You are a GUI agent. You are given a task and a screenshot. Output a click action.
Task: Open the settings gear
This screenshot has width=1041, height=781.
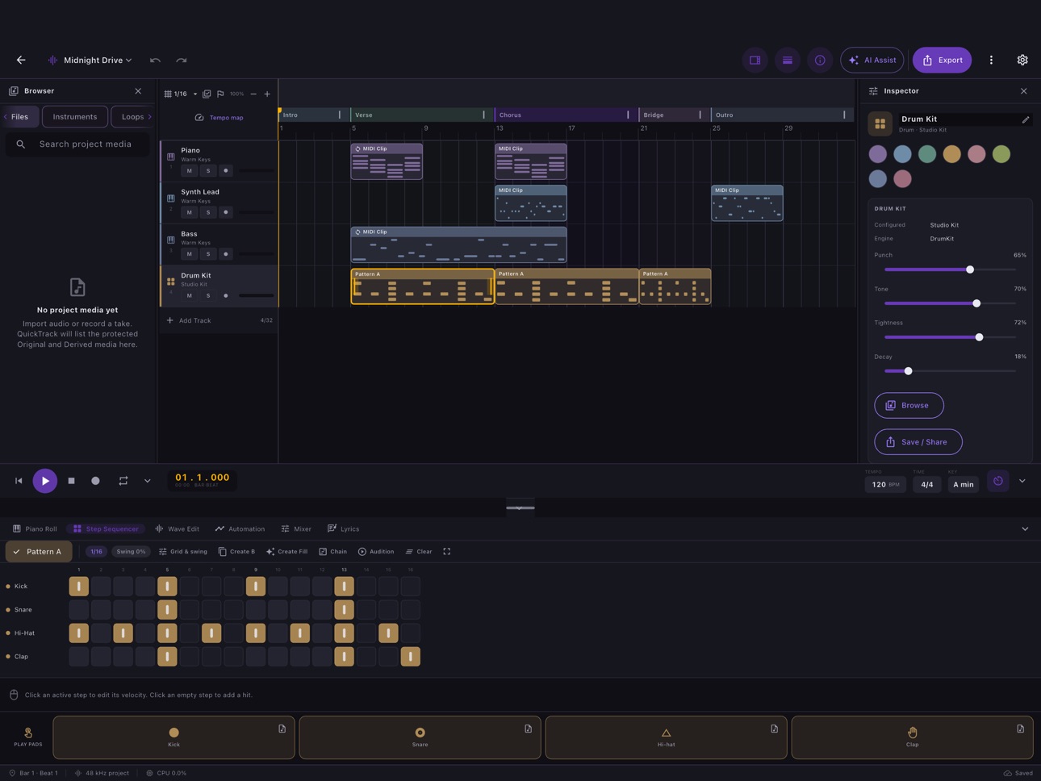tap(1022, 60)
